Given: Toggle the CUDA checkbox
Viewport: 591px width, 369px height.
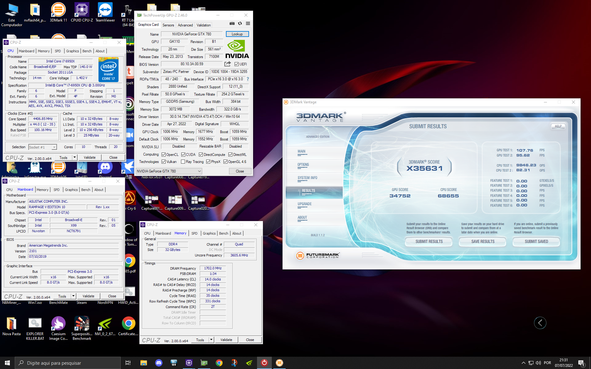Looking at the screenshot, I should (183, 155).
